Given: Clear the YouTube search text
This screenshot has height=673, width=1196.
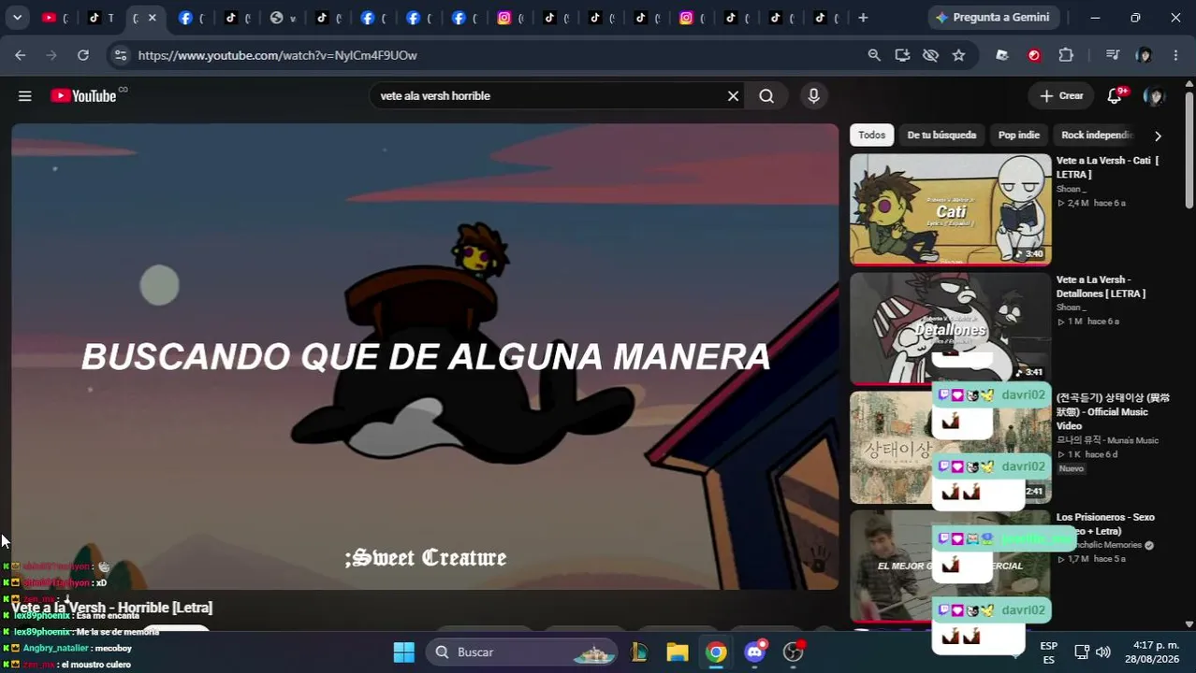Looking at the screenshot, I should (733, 95).
